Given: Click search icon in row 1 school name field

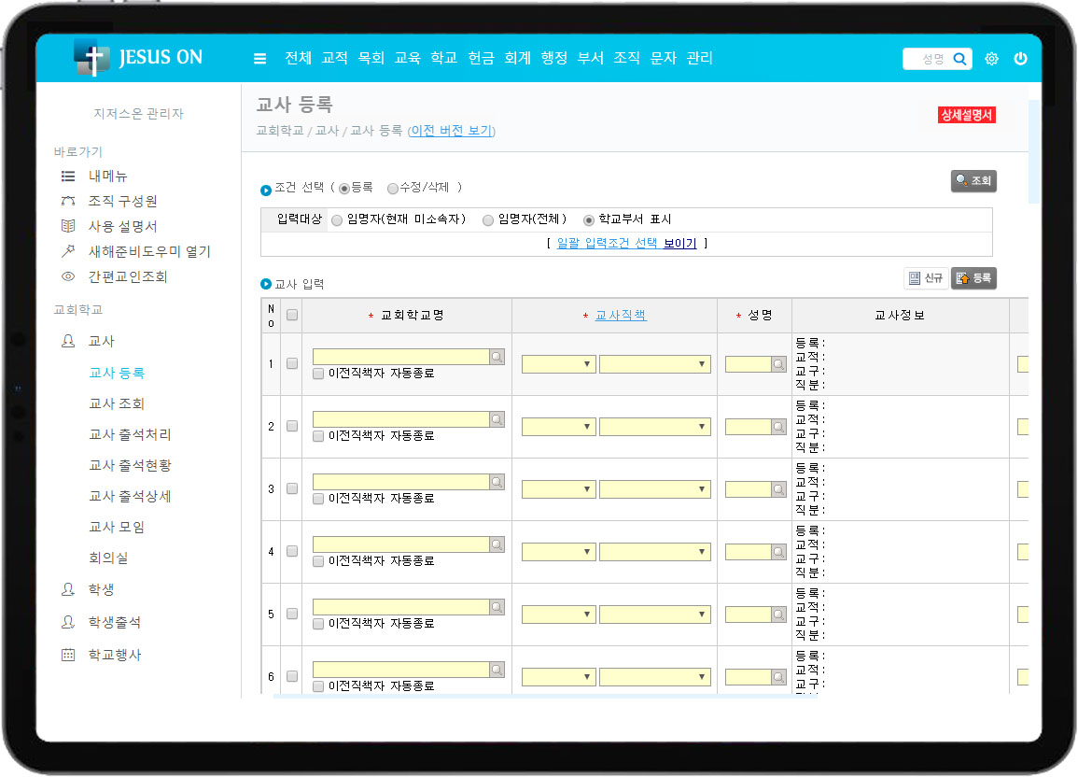Looking at the screenshot, I should (x=497, y=357).
